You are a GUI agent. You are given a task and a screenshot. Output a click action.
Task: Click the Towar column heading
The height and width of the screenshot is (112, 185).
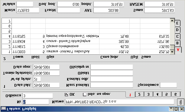point(18,57)
